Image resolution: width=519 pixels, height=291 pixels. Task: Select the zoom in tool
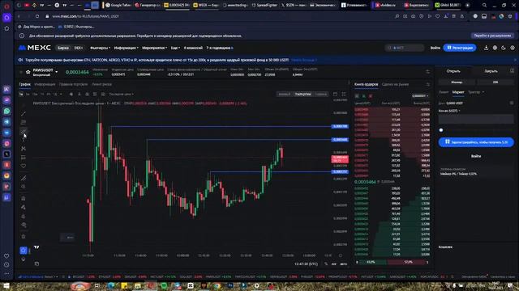coord(24,187)
